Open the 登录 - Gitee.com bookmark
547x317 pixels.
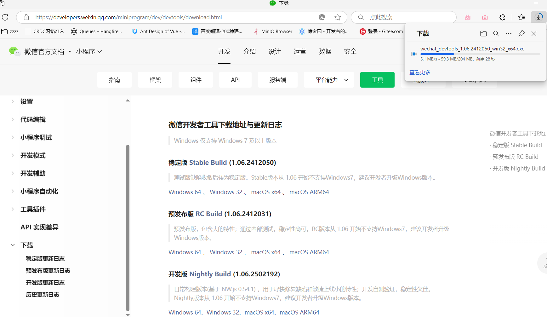point(381,32)
